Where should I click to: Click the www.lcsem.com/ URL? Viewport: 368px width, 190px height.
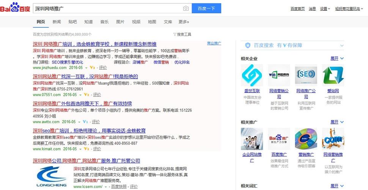(88, 187)
